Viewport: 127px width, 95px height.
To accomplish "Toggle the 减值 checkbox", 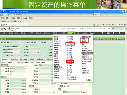I will (x=11, y=74).
